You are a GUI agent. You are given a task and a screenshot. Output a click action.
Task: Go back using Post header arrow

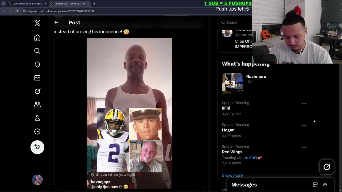click(x=56, y=23)
